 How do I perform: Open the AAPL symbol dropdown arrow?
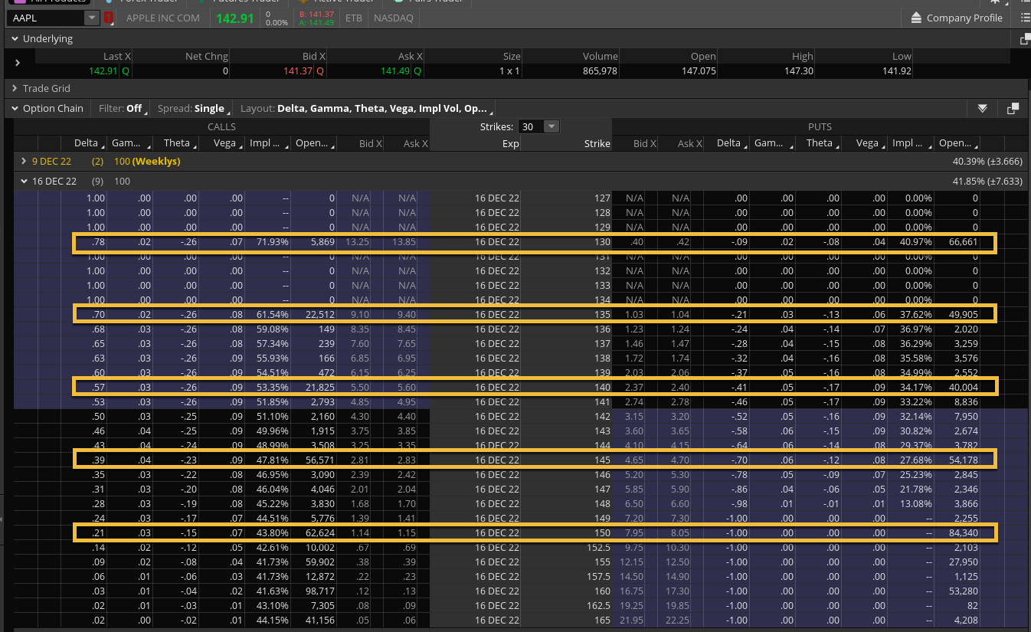coord(91,18)
